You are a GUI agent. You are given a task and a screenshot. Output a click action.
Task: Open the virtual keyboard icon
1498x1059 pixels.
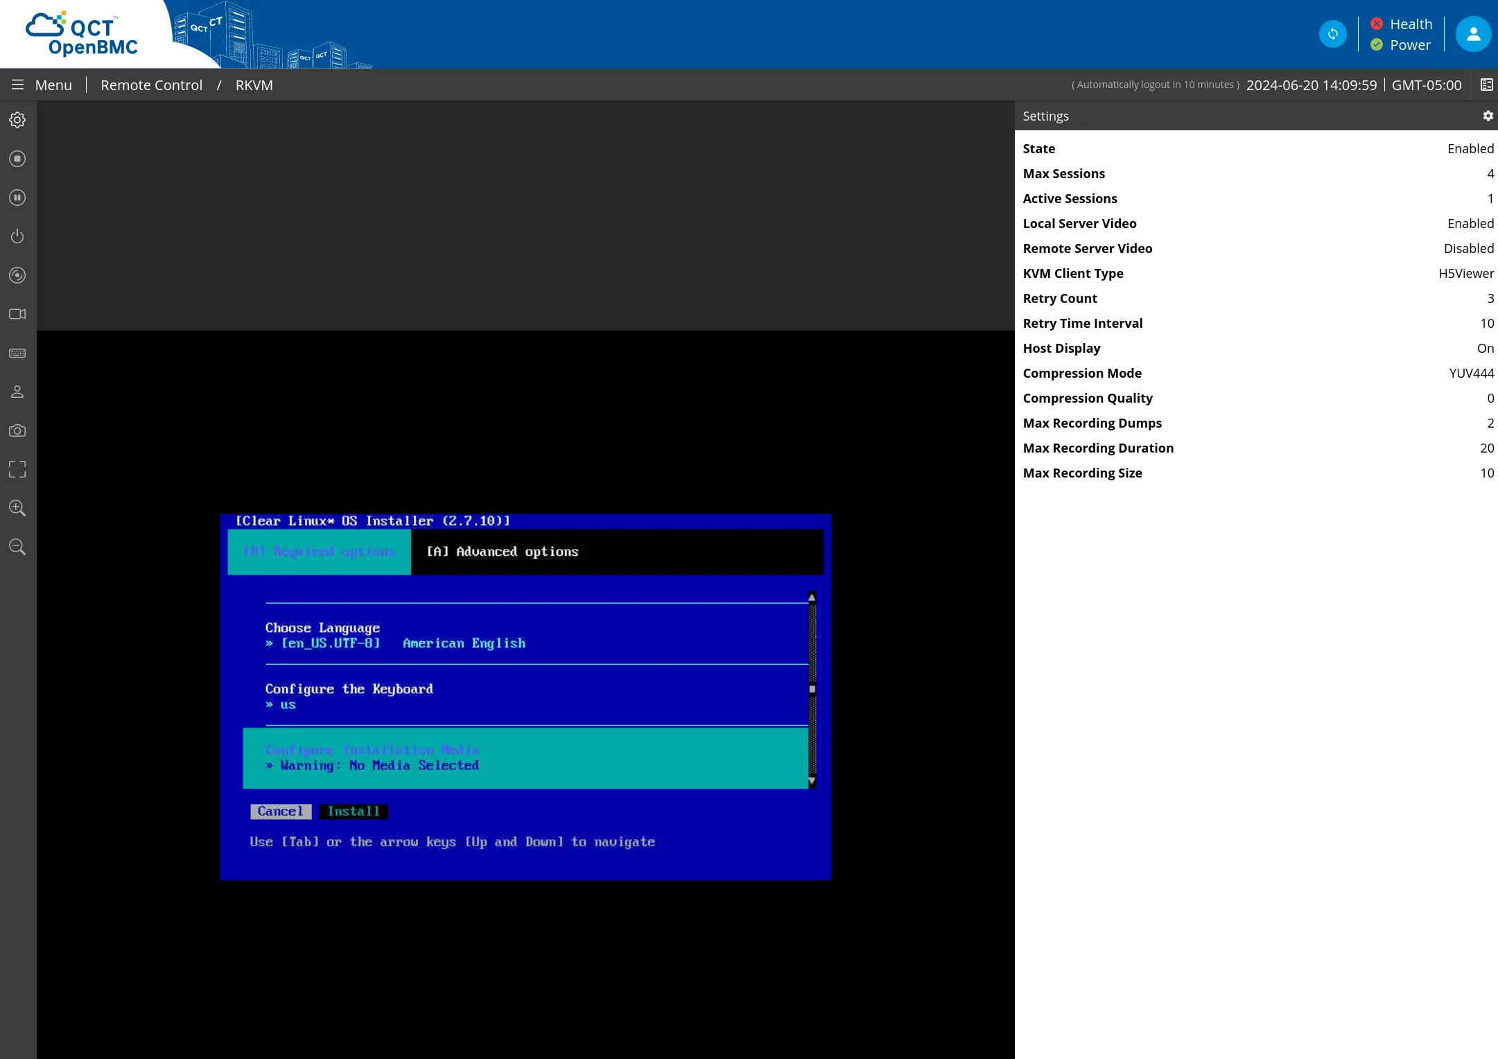tap(17, 353)
